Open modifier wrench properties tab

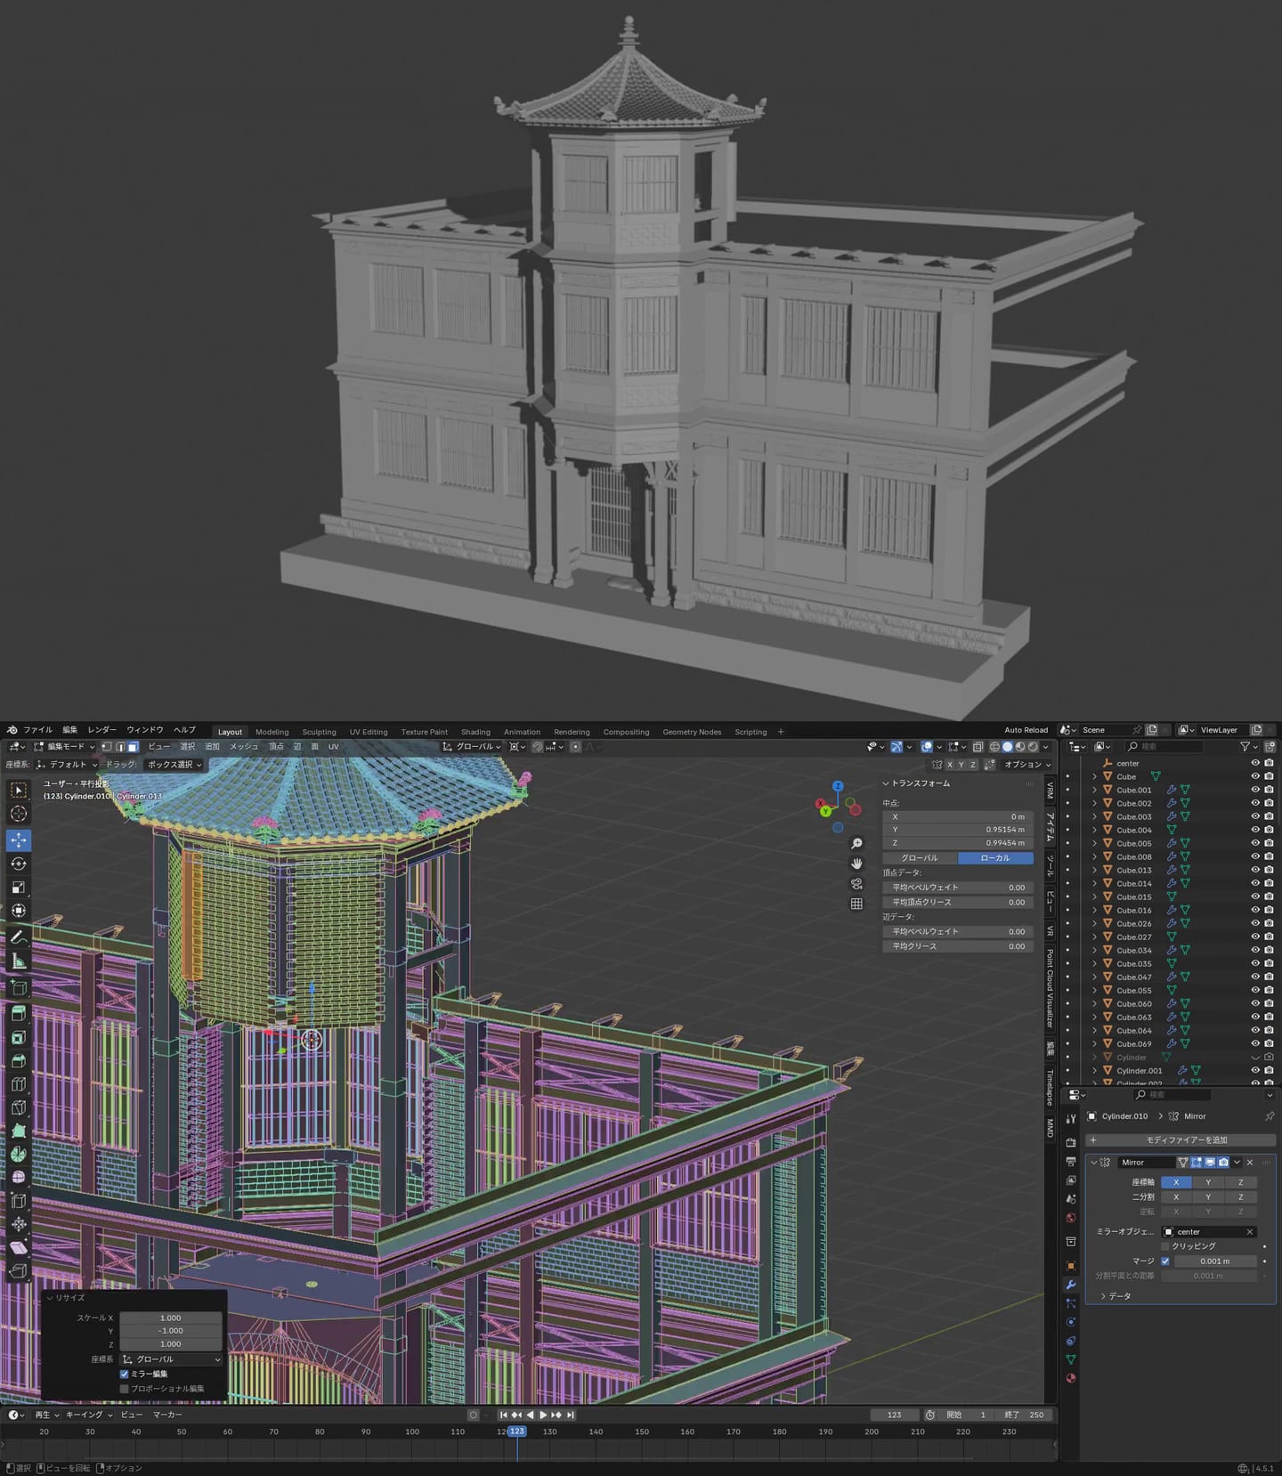(x=1071, y=1285)
